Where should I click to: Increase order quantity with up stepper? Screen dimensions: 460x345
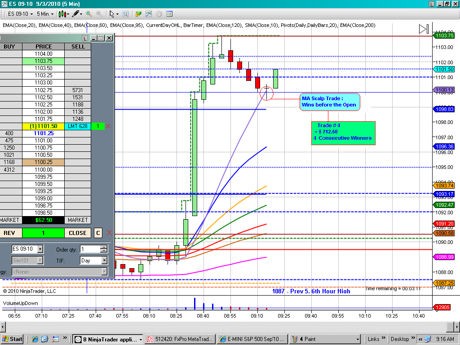pos(104,247)
